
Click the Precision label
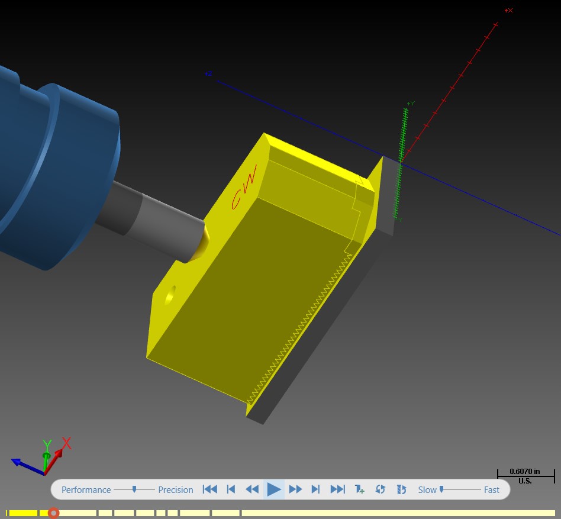(176, 489)
